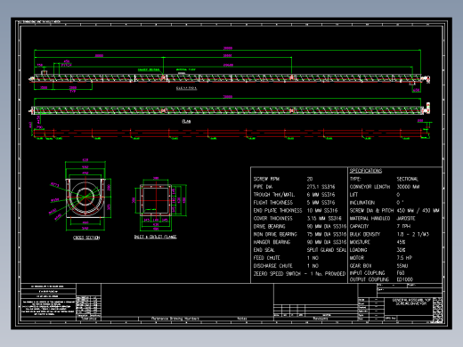The image size is (463, 347).
Task: Click the JAROSITE material value
Action: (x=406, y=218)
